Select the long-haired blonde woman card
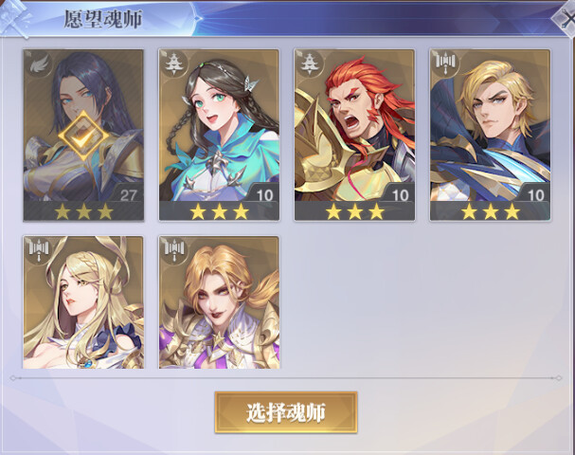This screenshot has height=455, width=575. pyautogui.click(x=83, y=302)
